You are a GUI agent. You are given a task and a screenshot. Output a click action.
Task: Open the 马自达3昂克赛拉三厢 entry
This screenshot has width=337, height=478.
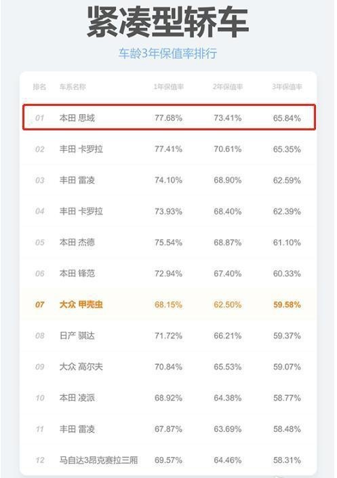pos(98,460)
